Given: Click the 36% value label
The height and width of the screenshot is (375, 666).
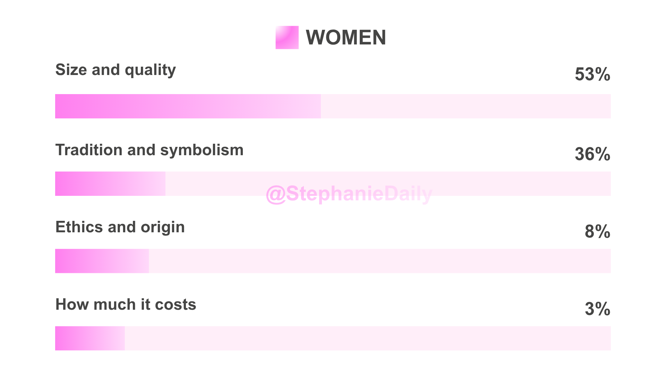Looking at the screenshot, I should tap(592, 154).
